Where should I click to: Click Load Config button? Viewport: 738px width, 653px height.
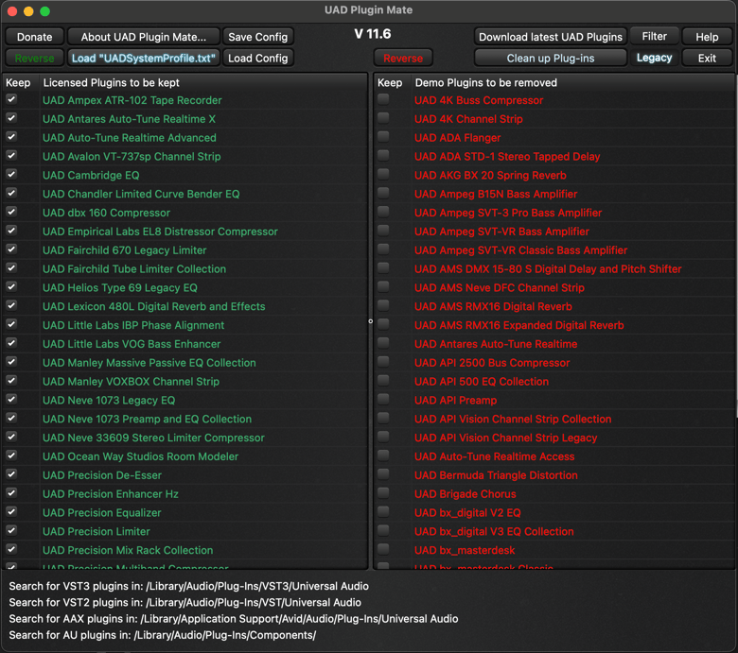click(257, 58)
